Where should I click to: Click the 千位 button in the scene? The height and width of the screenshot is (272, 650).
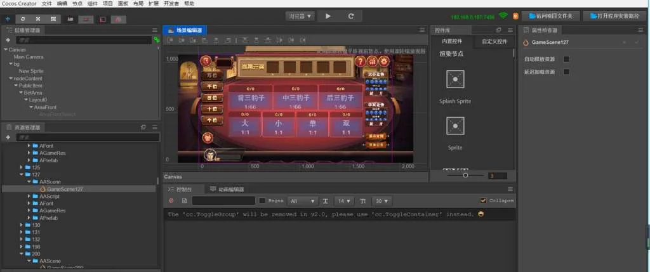coord(212,87)
